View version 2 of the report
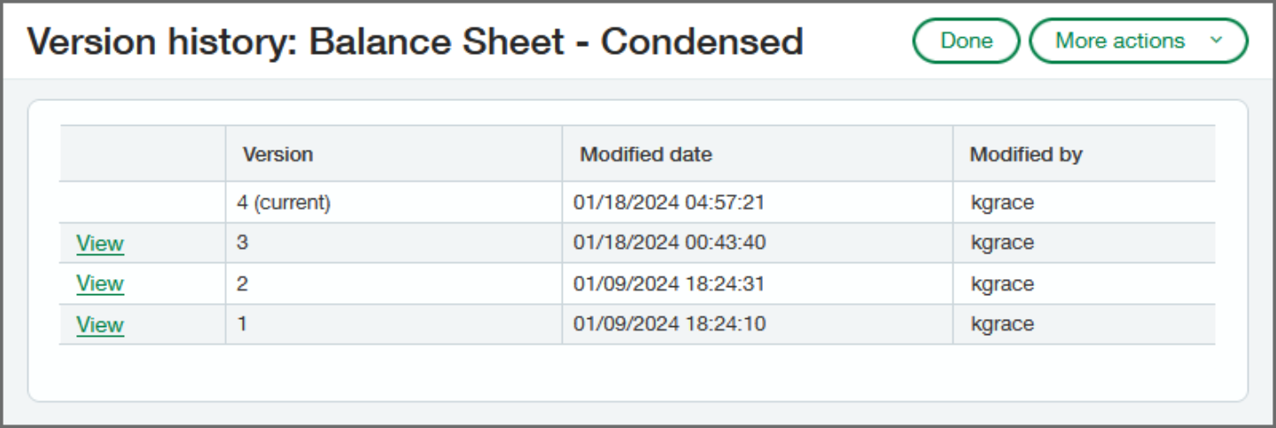 [100, 284]
